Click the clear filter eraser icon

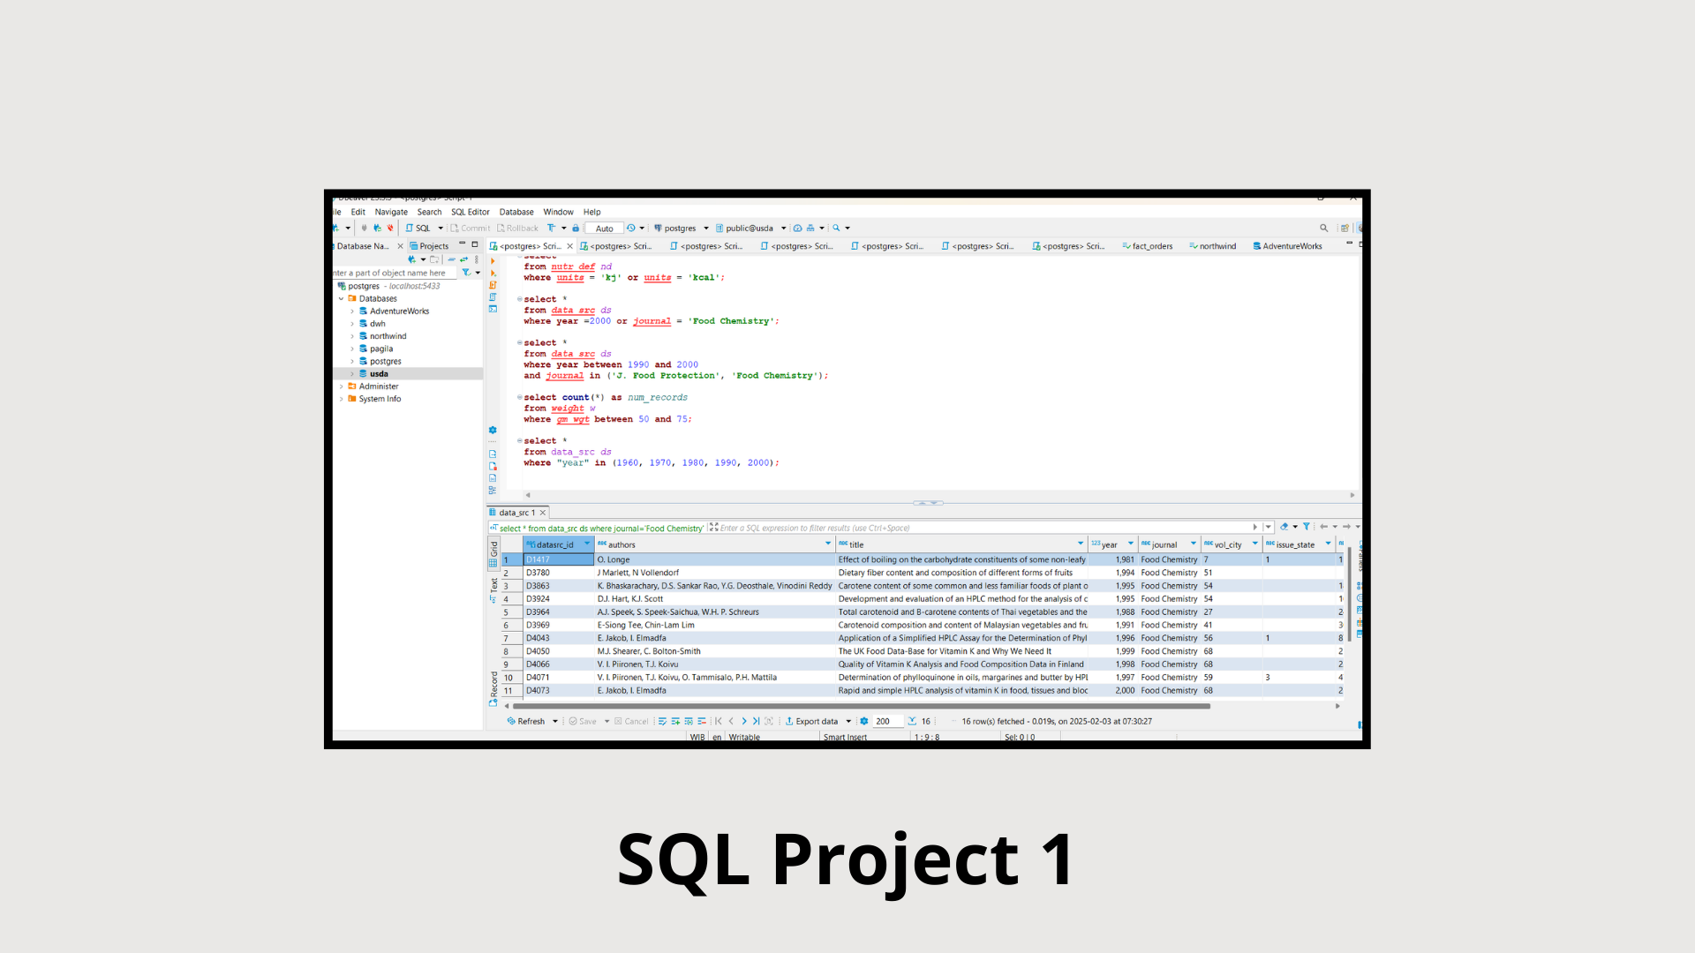point(1284,527)
